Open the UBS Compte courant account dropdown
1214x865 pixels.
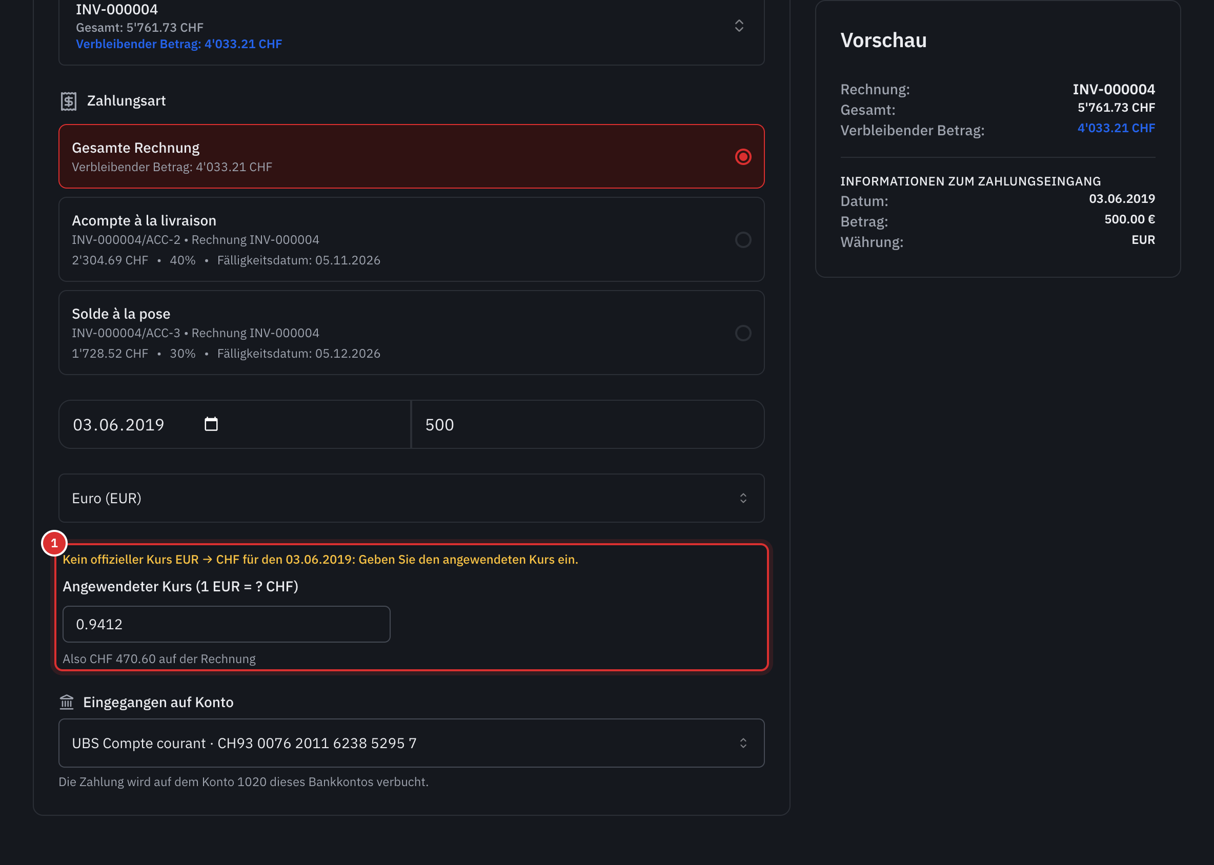point(412,743)
